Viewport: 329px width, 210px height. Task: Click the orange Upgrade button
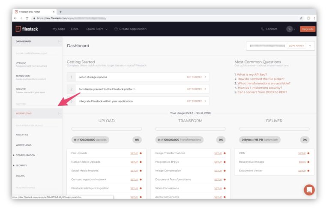click(x=307, y=29)
